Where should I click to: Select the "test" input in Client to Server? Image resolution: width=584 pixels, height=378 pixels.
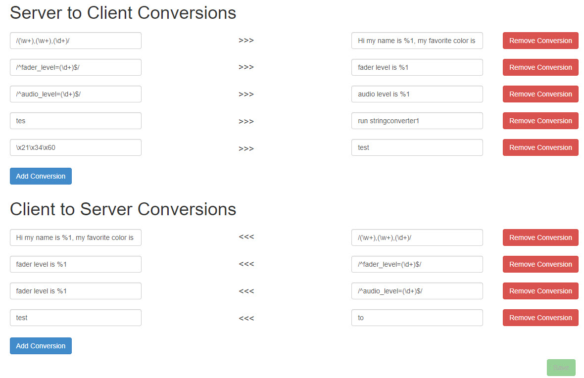pyautogui.click(x=75, y=318)
